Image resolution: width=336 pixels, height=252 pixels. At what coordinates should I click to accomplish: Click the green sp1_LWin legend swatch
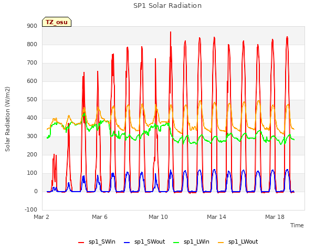point(176,243)
